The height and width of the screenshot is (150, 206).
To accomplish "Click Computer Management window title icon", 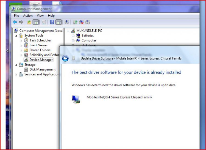I will point(13,9).
